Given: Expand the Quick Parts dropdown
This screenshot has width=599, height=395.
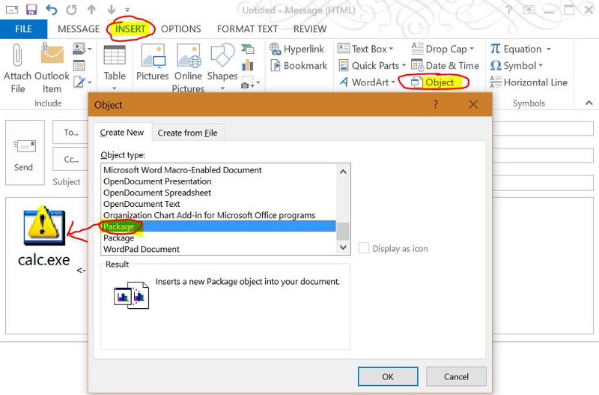Looking at the screenshot, I should (371, 66).
